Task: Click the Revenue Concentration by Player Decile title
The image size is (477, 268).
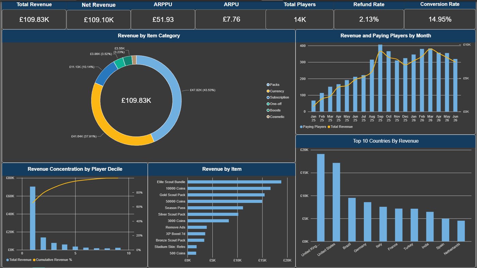Action: click(75, 169)
